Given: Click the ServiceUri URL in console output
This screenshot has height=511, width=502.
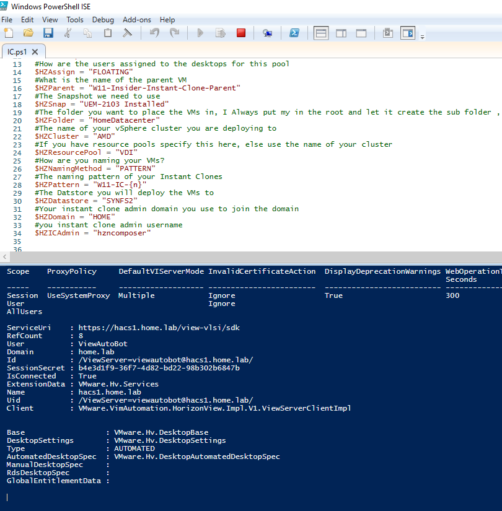Looking at the screenshot, I should [x=159, y=328].
